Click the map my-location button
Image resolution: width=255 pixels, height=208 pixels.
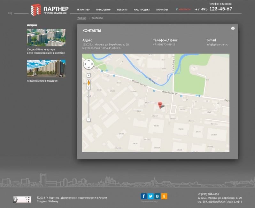point(89,75)
